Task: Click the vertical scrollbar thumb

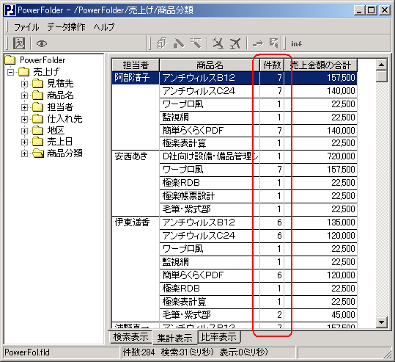Action: [x=381, y=76]
